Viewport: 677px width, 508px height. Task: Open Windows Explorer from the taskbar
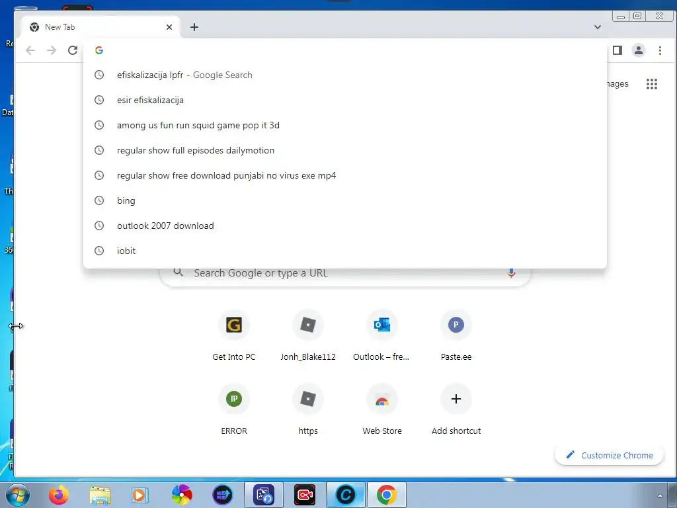click(100, 495)
